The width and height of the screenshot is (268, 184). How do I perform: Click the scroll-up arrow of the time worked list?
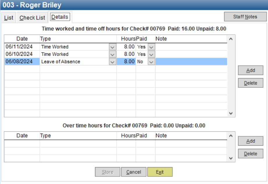tap(231, 38)
